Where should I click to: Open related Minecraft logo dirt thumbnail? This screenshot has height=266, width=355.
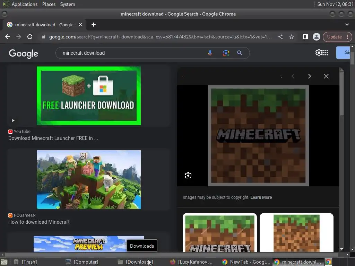pos(219,232)
